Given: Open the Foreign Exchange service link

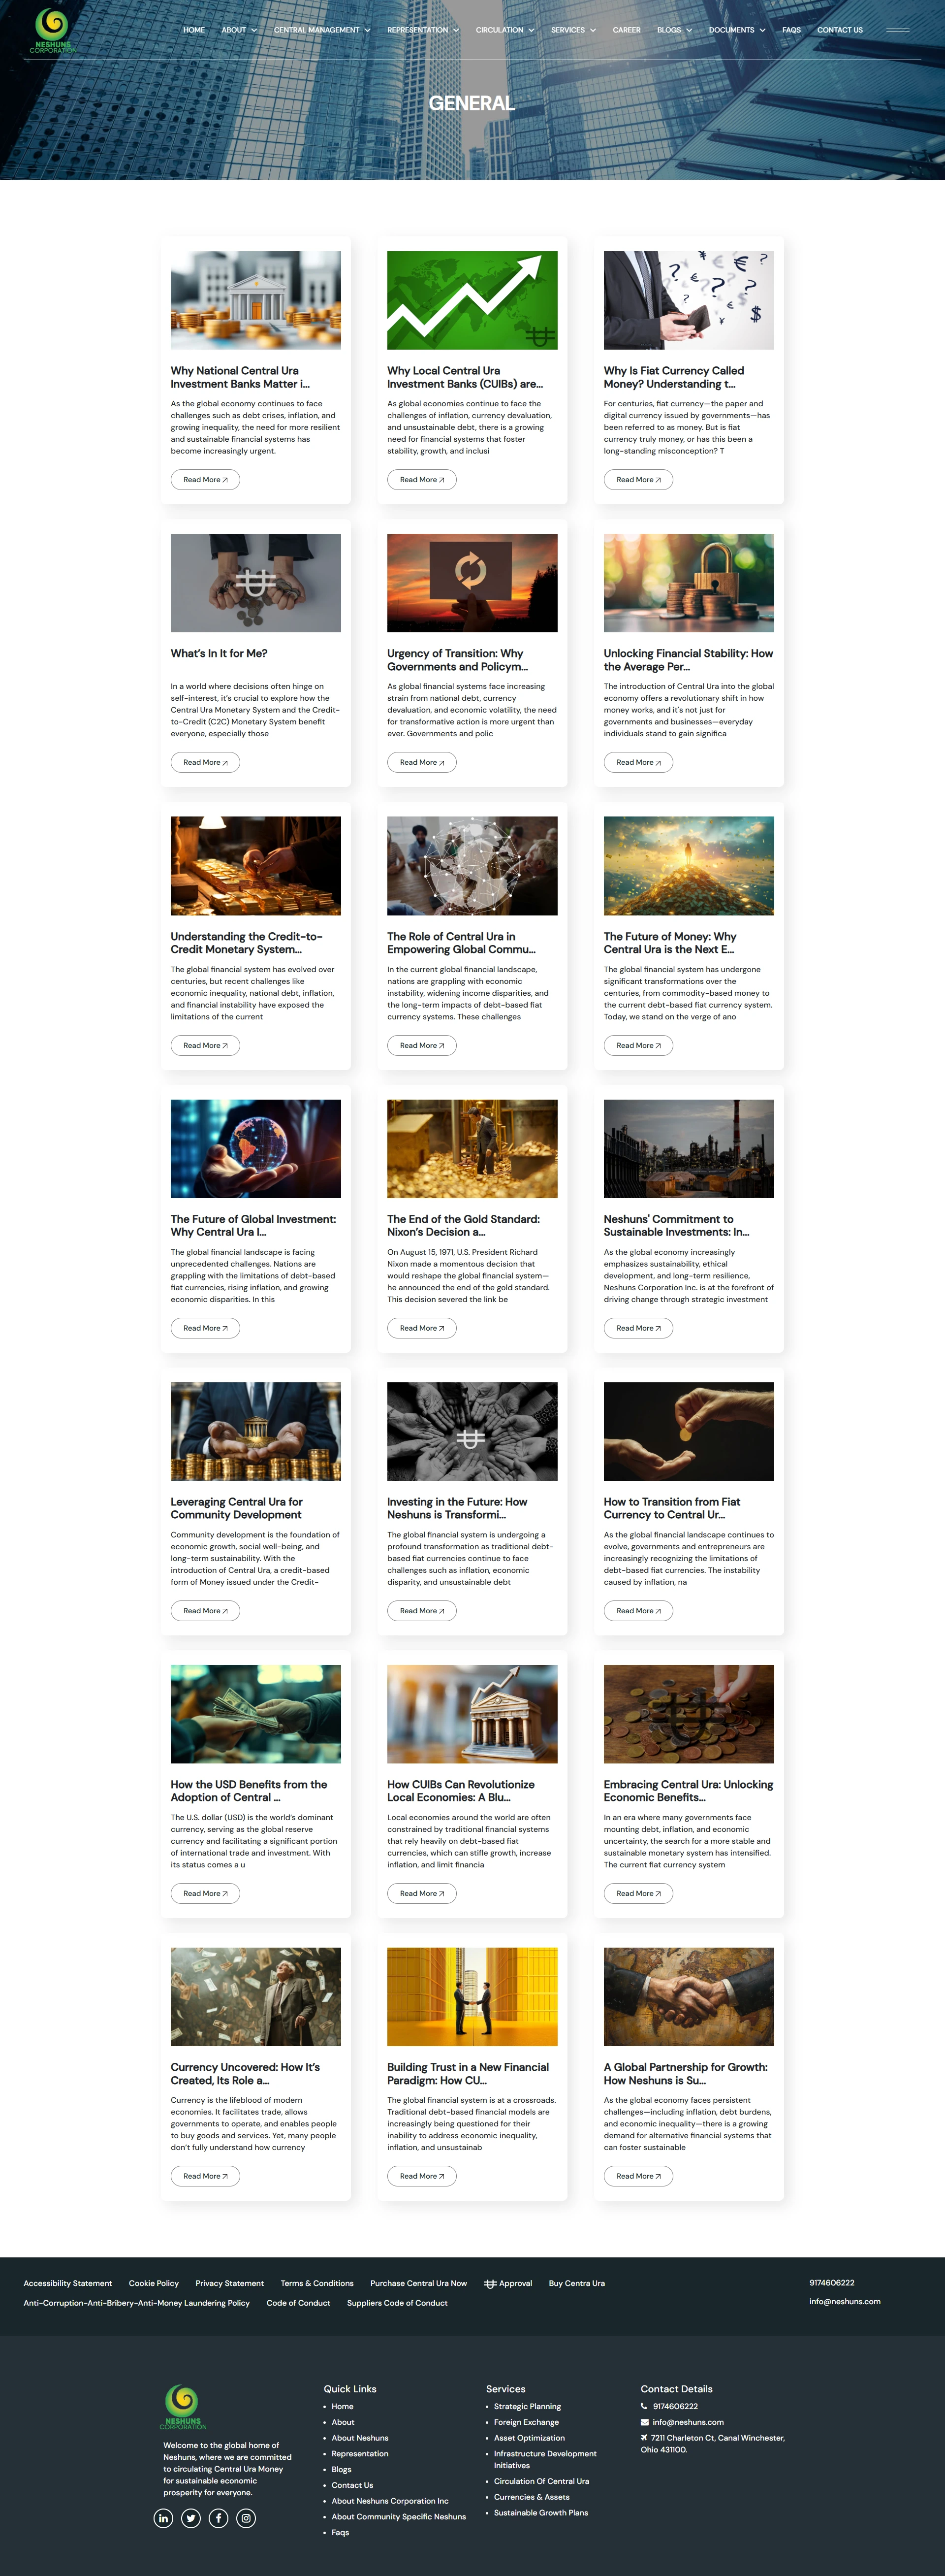Looking at the screenshot, I should pos(526,2422).
